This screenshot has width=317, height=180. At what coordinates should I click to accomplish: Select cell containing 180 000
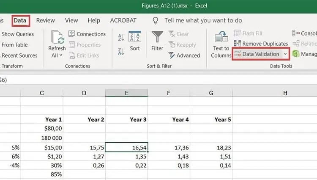[42, 138]
